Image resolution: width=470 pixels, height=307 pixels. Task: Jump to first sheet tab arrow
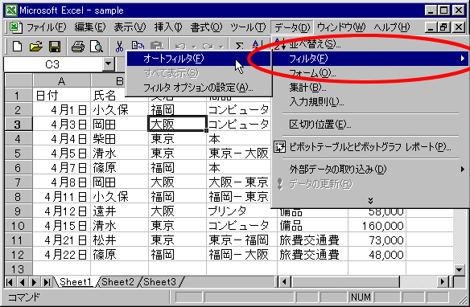point(10,282)
